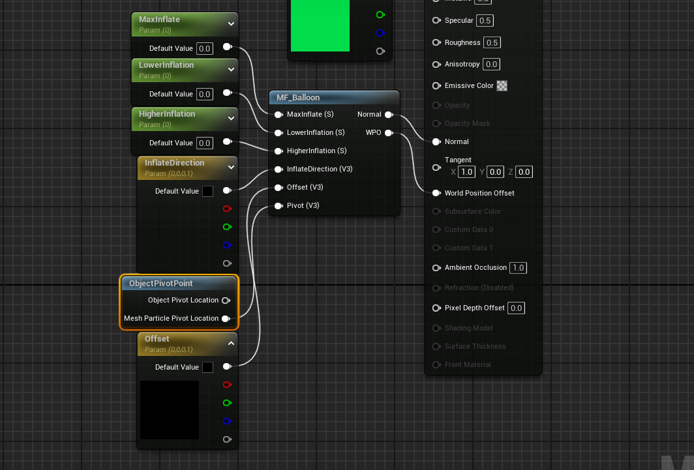The height and width of the screenshot is (470, 694).
Task: Click the Ambient Occlusion value field
Action: click(x=519, y=268)
